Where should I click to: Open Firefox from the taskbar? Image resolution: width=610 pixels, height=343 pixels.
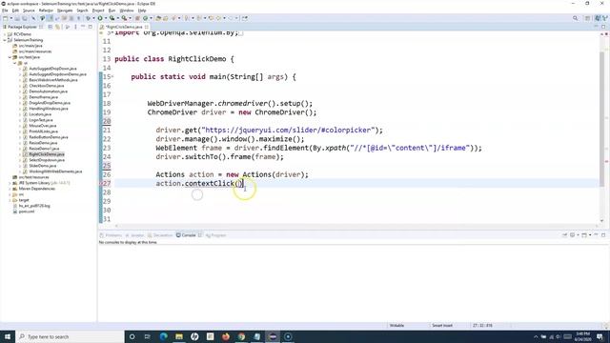[226, 336]
